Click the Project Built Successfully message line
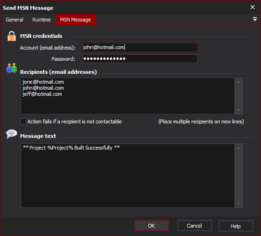The width and height of the screenshot is (261, 236). (x=71, y=148)
